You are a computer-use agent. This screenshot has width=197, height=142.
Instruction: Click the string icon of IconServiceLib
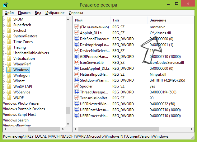77,62
